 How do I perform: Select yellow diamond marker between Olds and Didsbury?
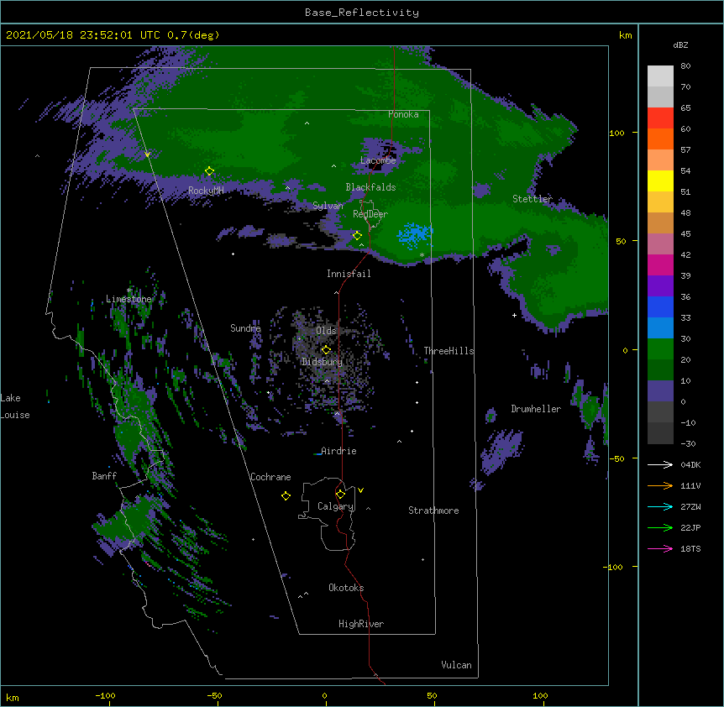326,350
